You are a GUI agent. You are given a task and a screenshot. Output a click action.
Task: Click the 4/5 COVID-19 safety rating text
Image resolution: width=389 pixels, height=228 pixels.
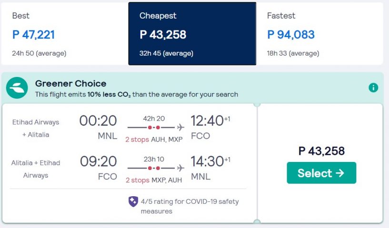point(190,206)
